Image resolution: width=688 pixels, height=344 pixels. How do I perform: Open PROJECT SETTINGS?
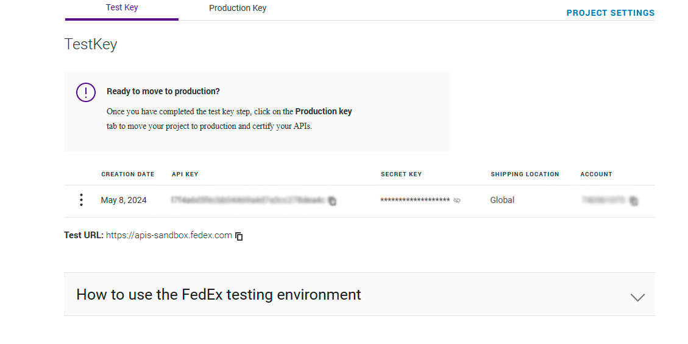pyautogui.click(x=610, y=13)
